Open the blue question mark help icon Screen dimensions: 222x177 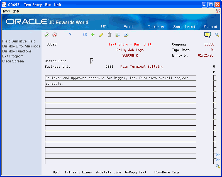[x=70, y=35]
